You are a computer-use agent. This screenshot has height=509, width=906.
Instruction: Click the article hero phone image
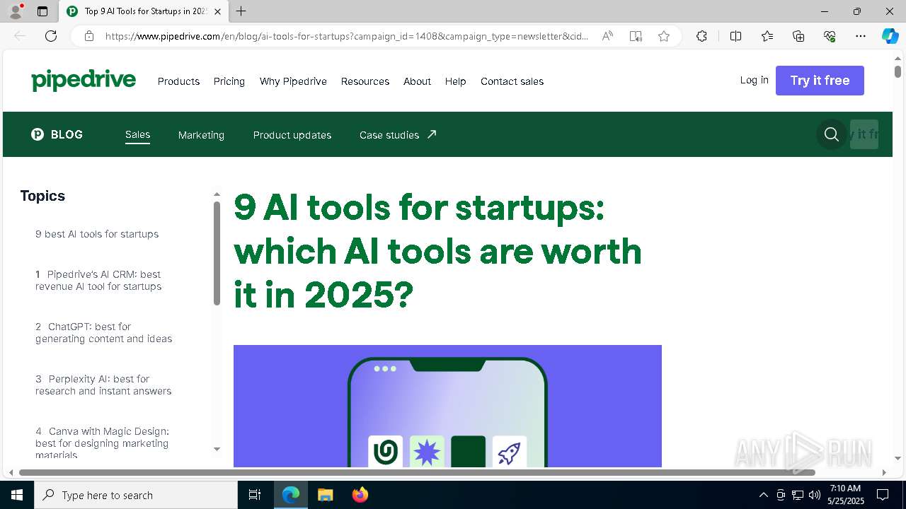447,406
